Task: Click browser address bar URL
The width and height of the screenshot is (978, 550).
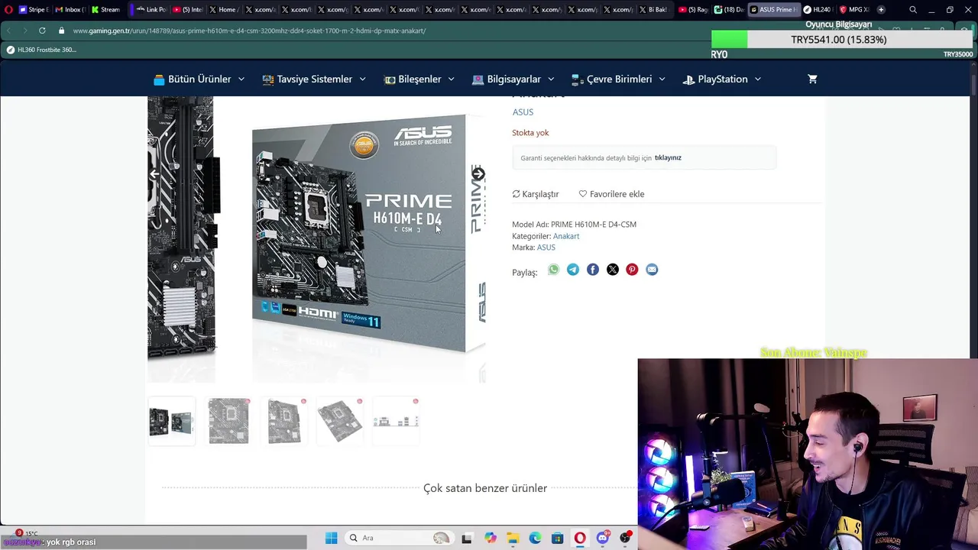Action: 249,31
